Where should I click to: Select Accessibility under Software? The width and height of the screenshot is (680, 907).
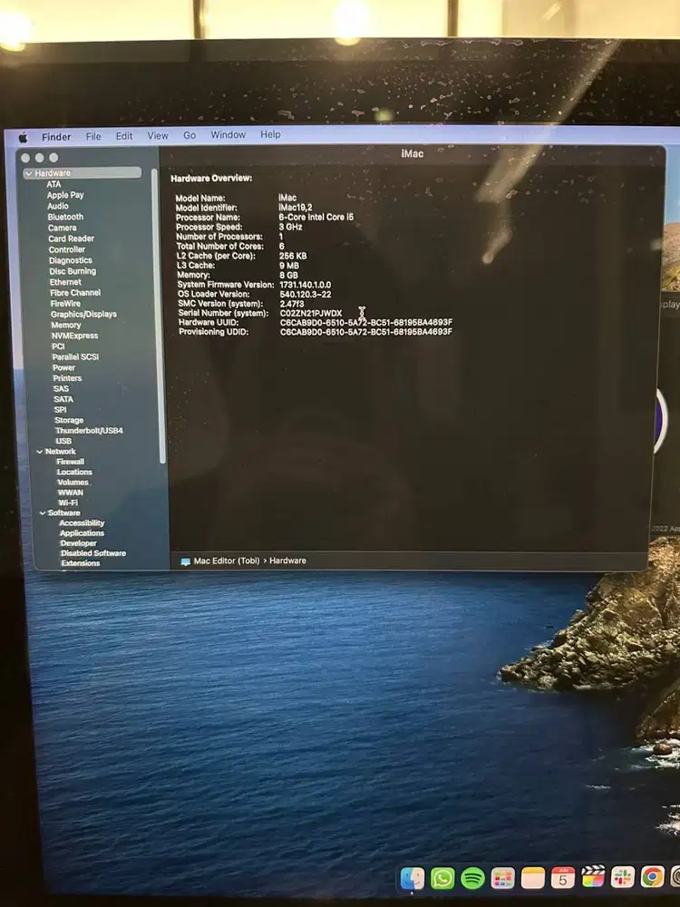[x=83, y=523]
